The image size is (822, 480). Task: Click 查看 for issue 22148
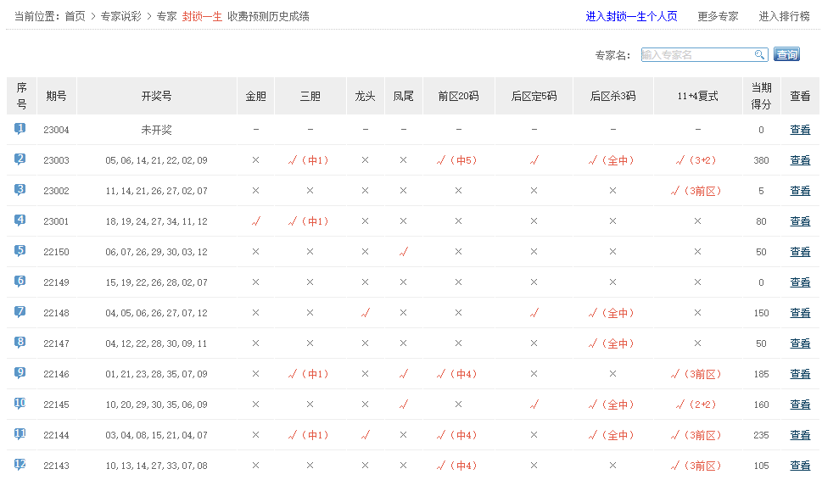800,313
